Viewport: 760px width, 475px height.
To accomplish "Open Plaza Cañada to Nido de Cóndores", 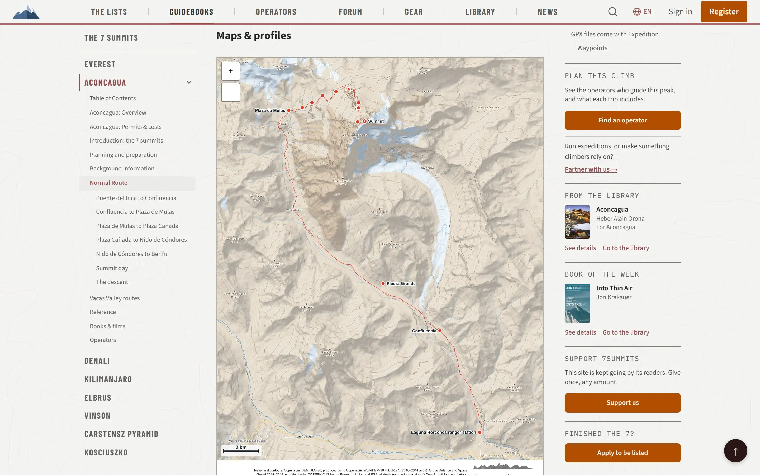I will [141, 240].
